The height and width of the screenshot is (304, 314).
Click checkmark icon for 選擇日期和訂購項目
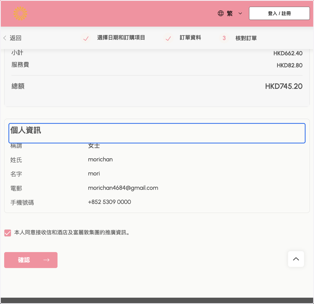pyautogui.click(x=86, y=38)
